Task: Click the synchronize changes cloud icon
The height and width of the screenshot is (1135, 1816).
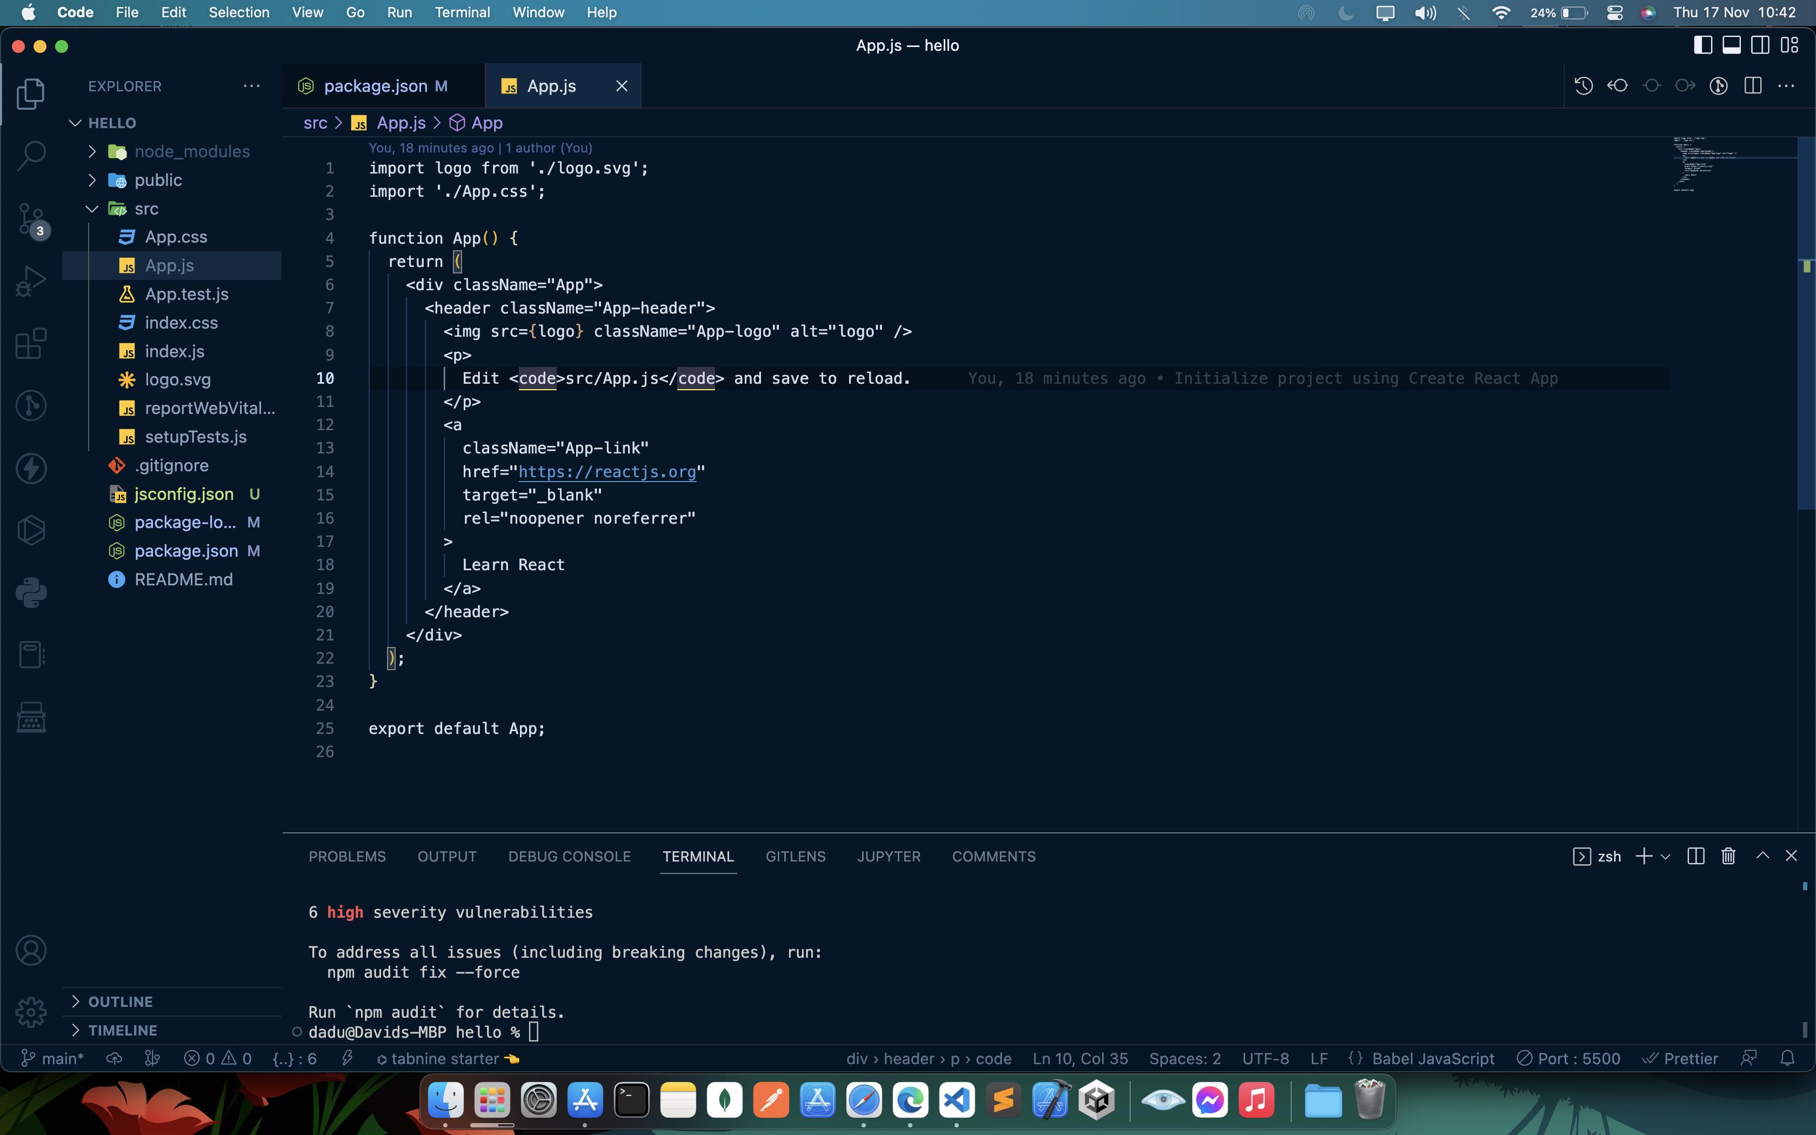Action: (x=114, y=1058)
